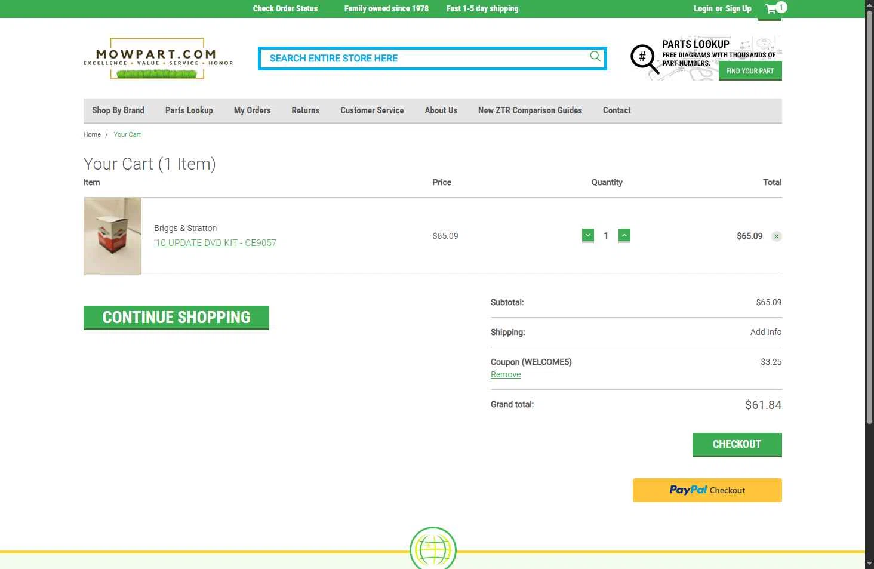Viewport: 874px width, 569px height.
Task: Click Your Cart breadcrumb text
Action: pyautogui.click(x=127, y=134)
